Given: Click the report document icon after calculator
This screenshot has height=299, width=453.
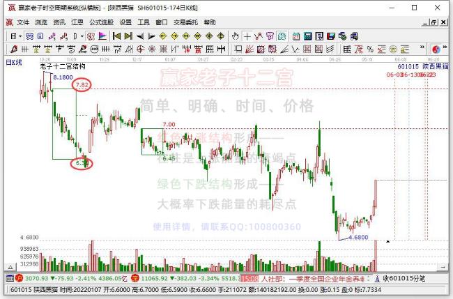Looking at the screenshot, I should pos(319,36).
